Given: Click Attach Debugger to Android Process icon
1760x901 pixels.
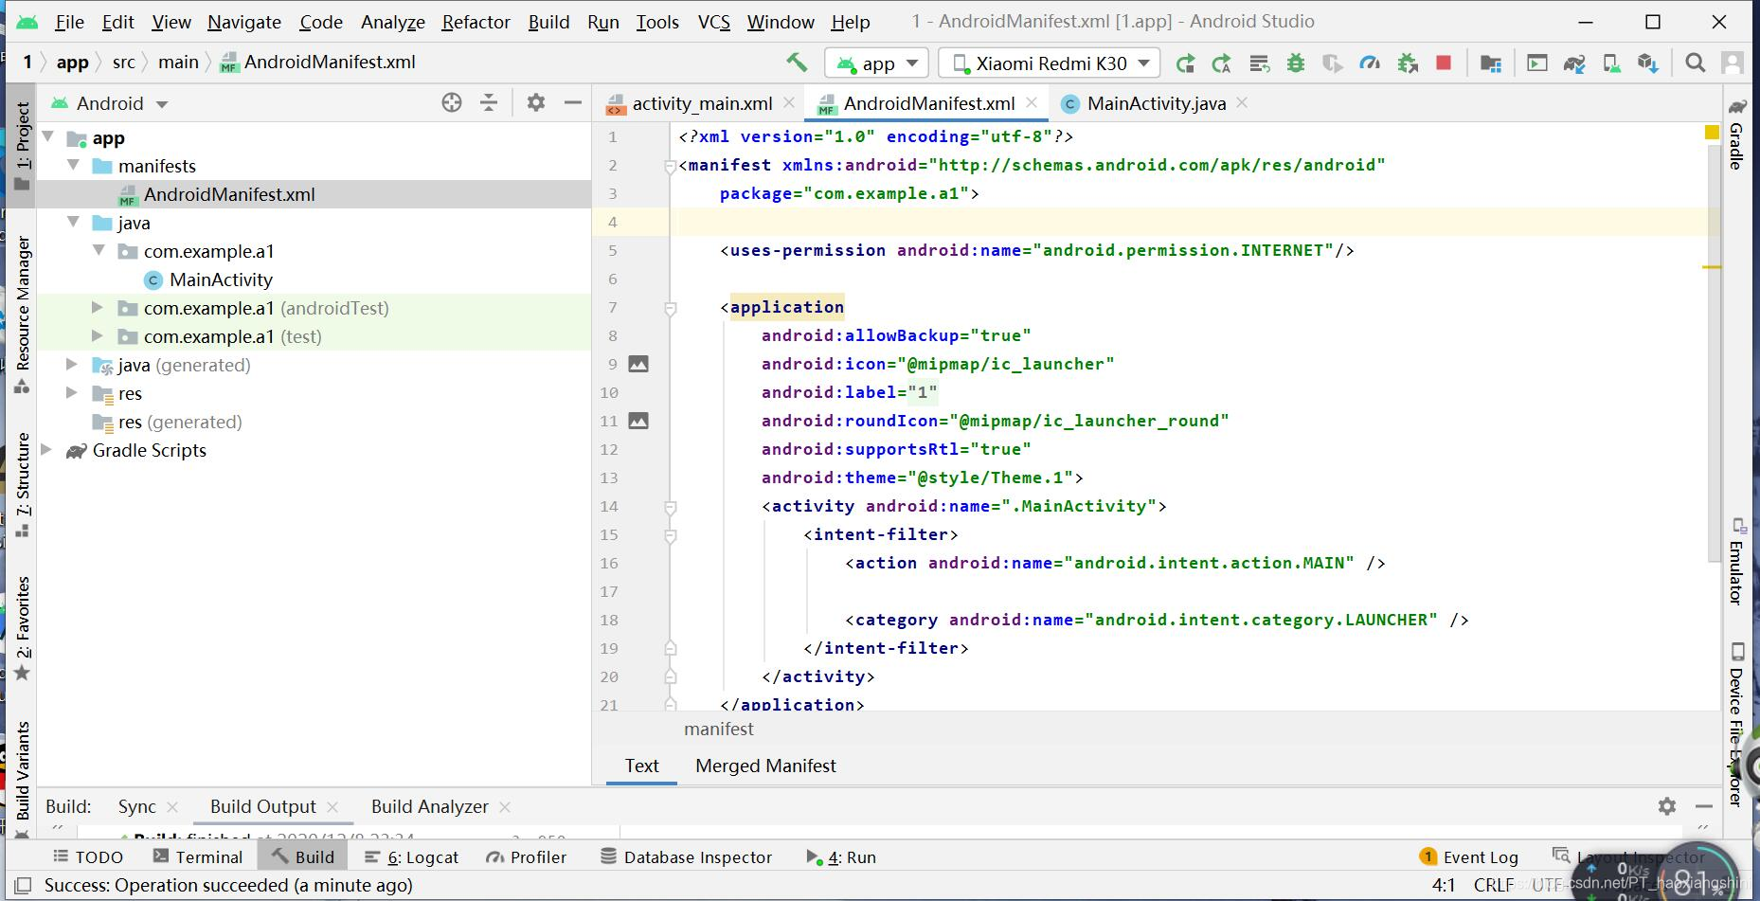Looking at the screenshot, I should [1408, 63].
